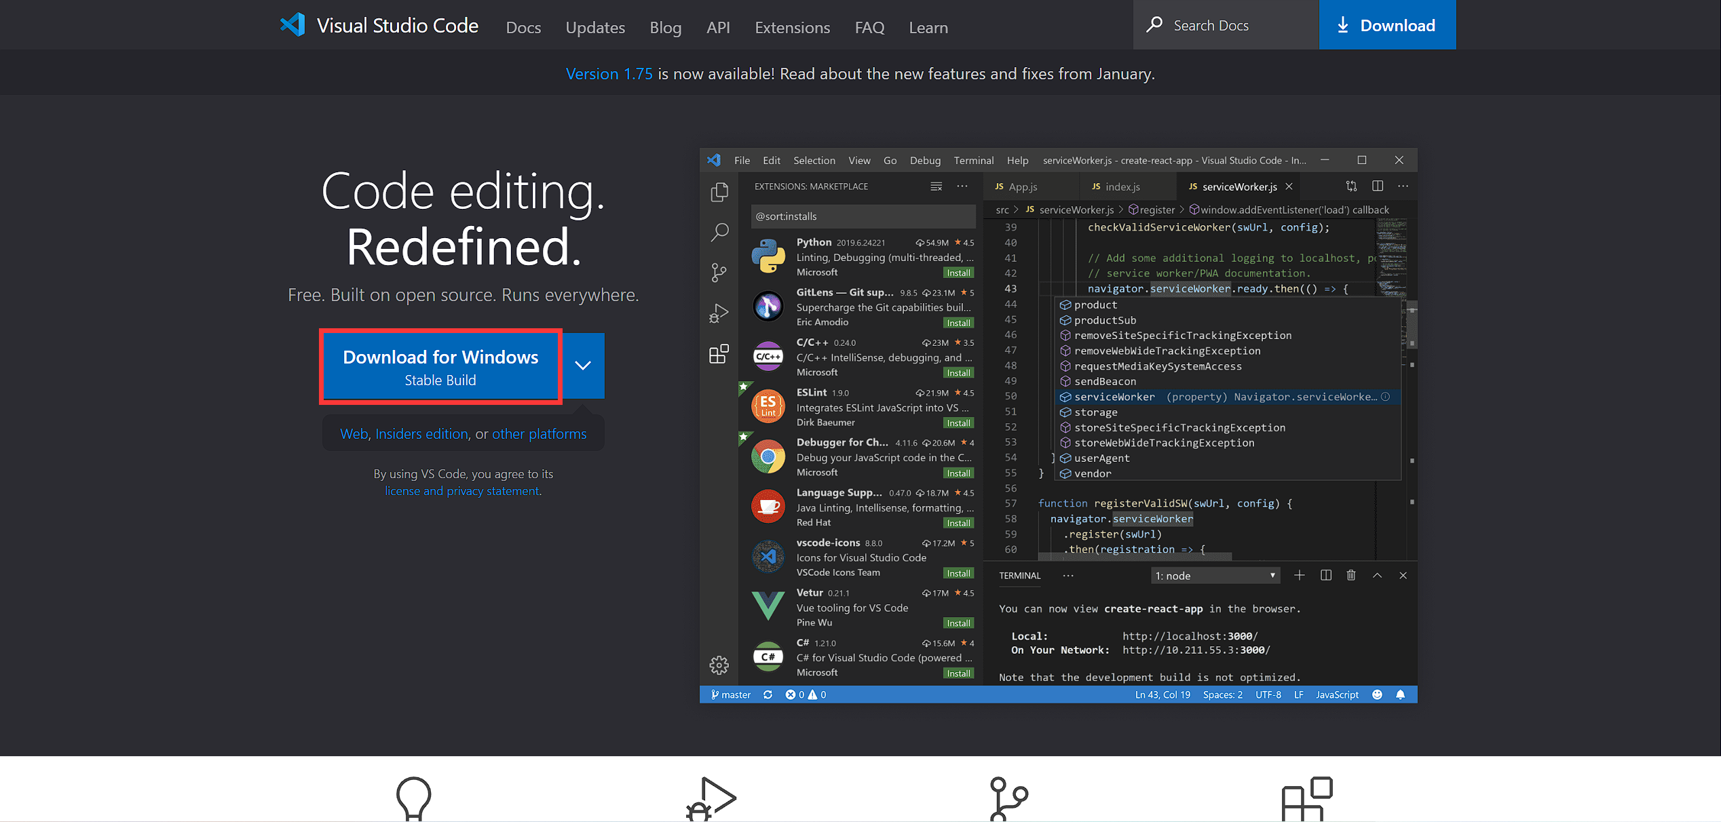Open the Terminal menu
The width and height of the screenshot is (1721, 822).
tap(973, 160)
